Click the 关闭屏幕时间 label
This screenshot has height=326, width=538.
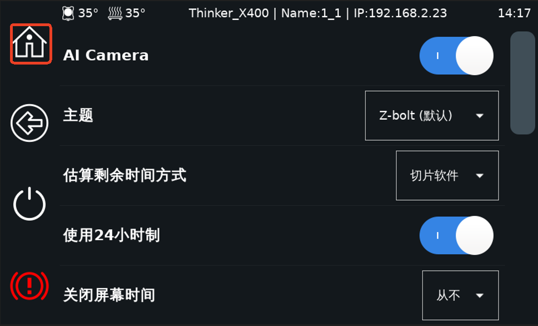[109, 295]
